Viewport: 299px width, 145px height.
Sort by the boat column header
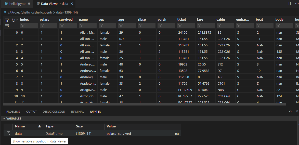(x=259, y=19)
